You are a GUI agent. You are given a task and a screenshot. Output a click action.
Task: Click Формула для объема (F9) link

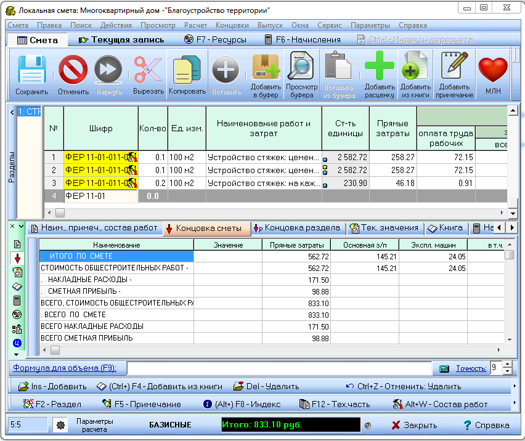(65, 368)
